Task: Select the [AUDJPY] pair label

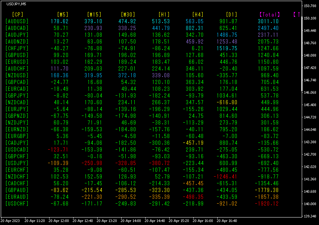Action: (17, 35)
